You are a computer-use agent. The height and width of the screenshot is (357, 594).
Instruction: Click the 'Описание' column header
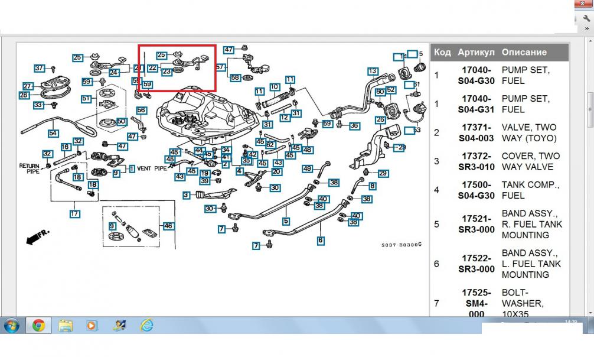[524, 53]
